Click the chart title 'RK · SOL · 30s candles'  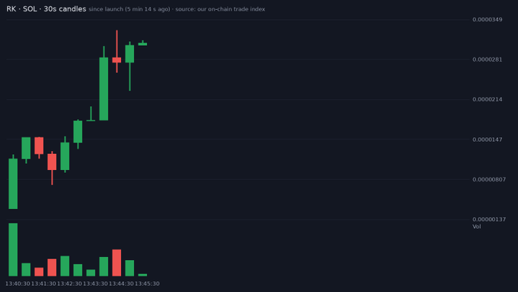[x=46, y=9]
